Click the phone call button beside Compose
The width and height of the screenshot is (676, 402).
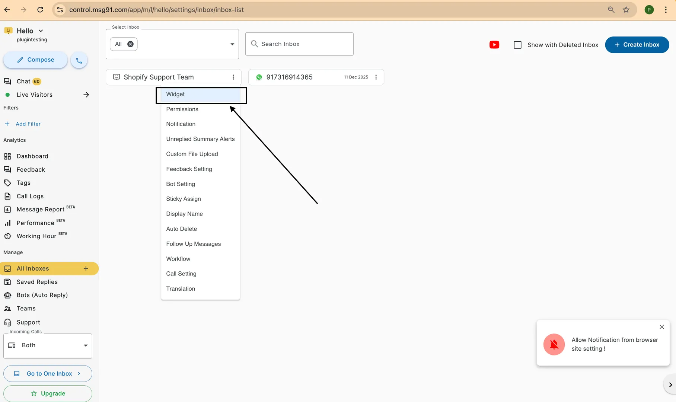[x=79, y=60]
